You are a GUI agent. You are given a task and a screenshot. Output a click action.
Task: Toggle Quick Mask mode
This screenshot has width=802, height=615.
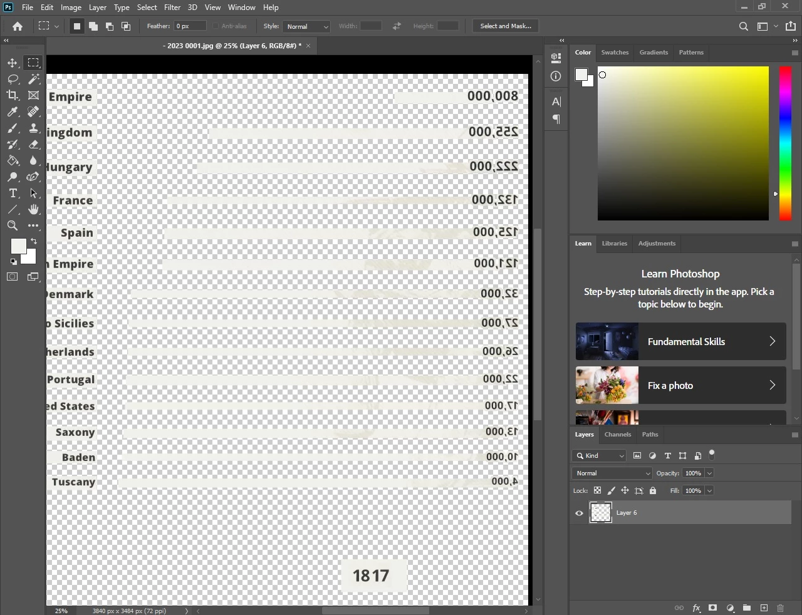(13, 277)
